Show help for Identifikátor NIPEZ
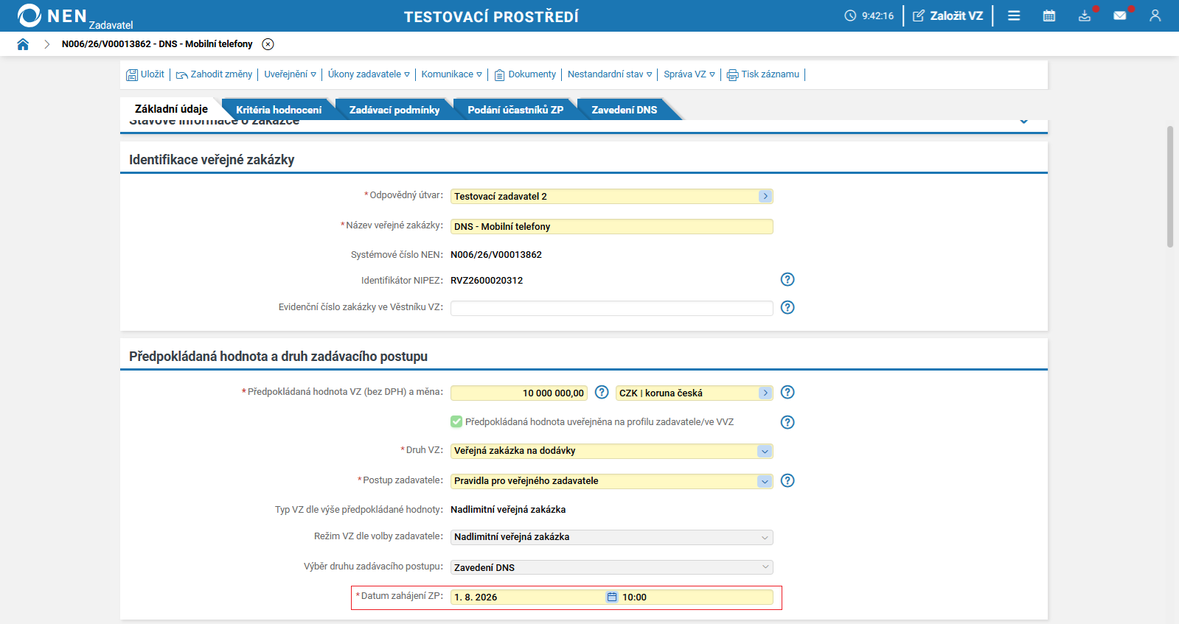The width and height of the screenshot is (1179, 624). pos(787,279)
